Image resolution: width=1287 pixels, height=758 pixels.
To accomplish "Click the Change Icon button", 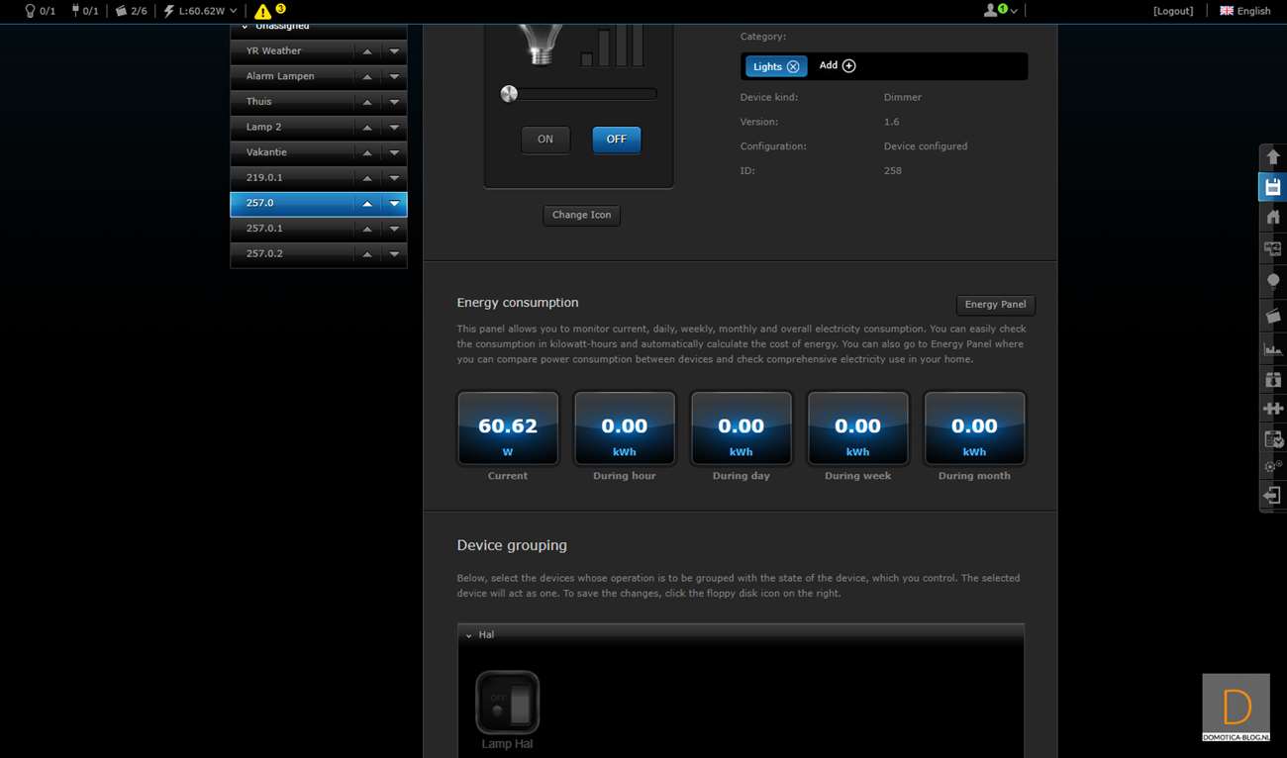I will 581,215.
